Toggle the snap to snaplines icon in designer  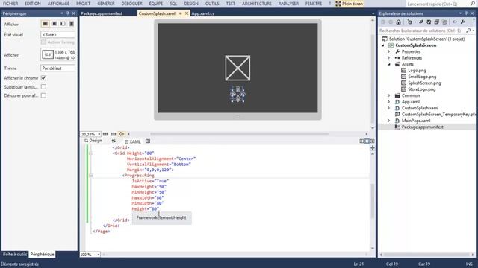coord(121,134)
